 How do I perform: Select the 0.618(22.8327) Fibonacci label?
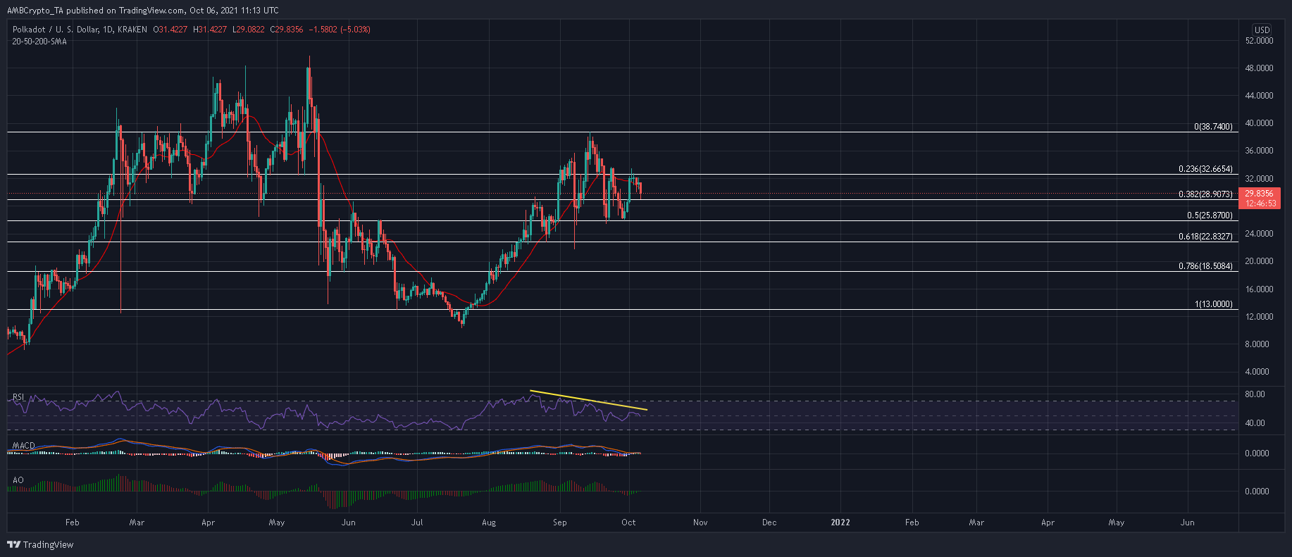click(x=1206, y=237)
